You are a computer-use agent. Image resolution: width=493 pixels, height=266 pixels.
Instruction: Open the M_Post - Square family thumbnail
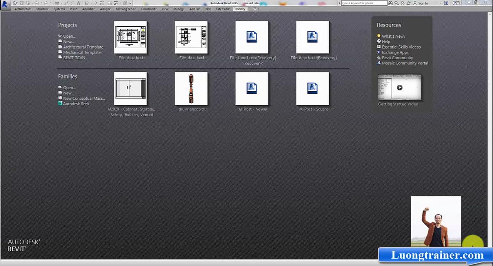pos(312,89)
